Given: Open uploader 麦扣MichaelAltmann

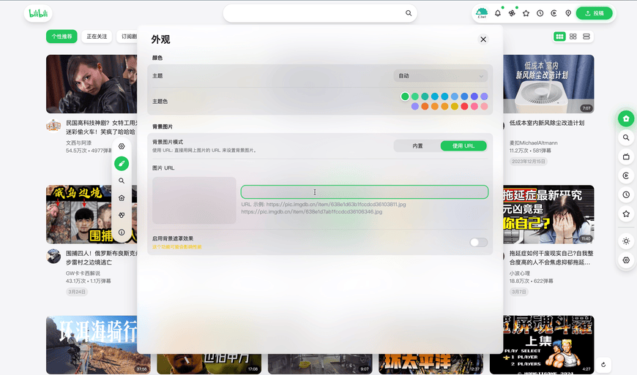Looking at the screenshot, I should point(534,143).
